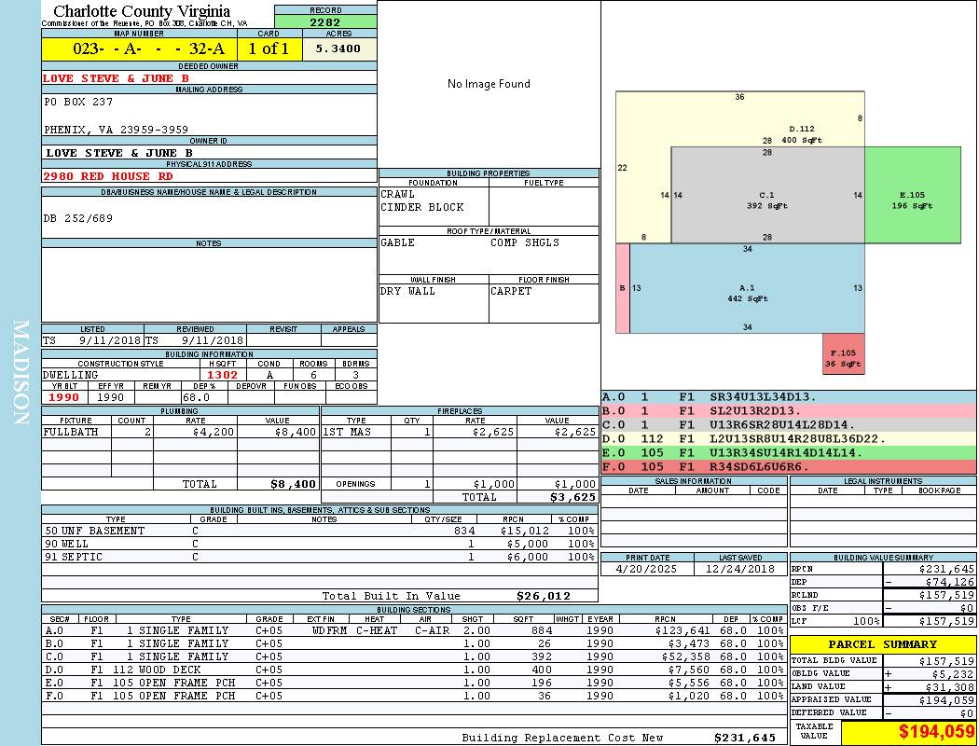Click section A.0 RPCN value $123,641
The width and height of the screenshot is (979, 746).
682,630
